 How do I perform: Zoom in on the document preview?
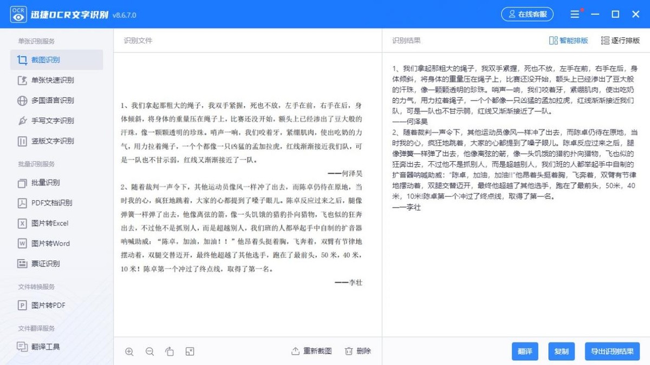tap(129, 351)
